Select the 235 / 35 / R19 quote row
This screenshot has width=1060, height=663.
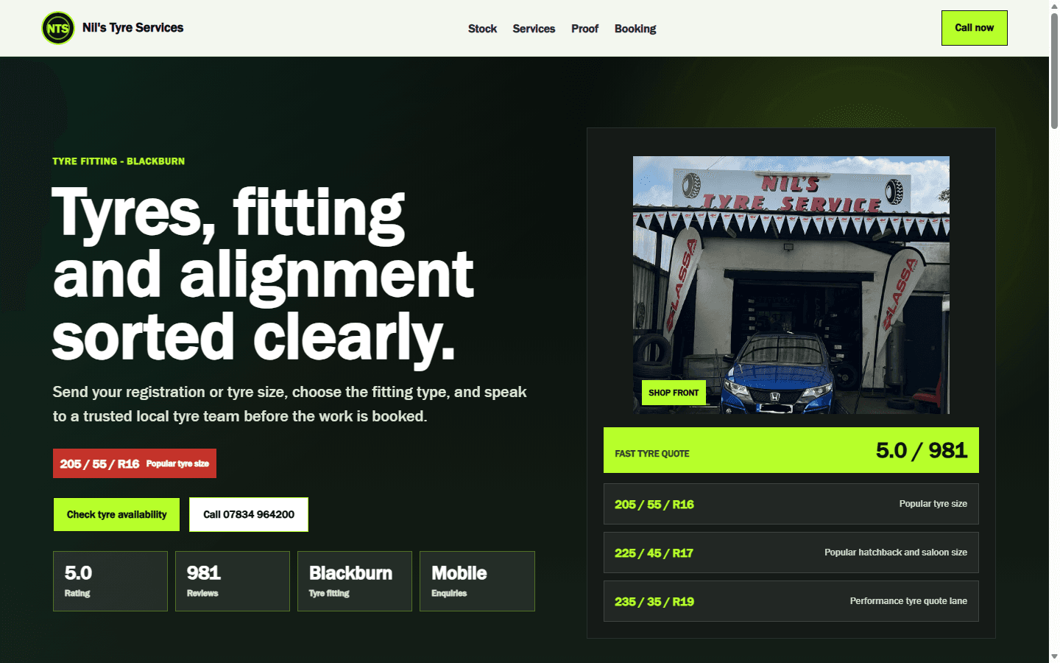coord(791,601)
